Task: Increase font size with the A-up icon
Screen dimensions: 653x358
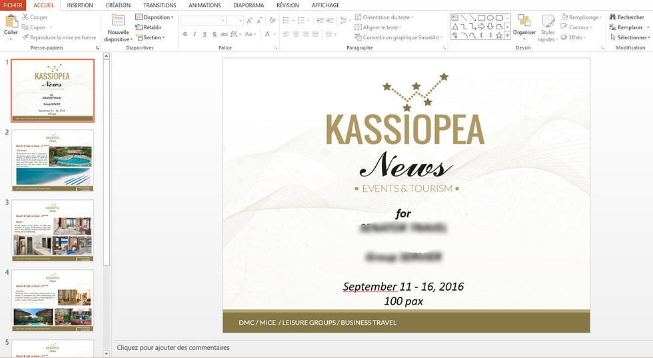Action: (249, 21)
